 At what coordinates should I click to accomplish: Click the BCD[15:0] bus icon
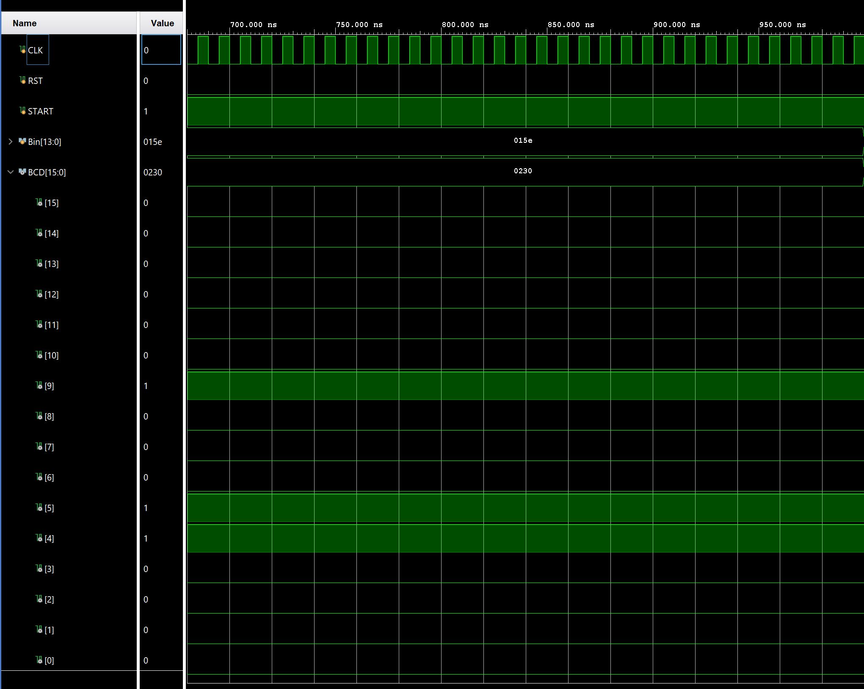(x=22, y=172)
